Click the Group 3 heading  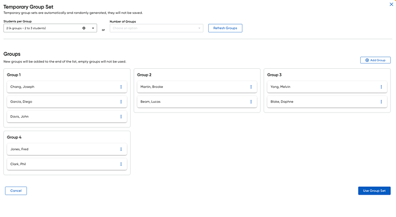pyautogui.click(x=275, y=75)
